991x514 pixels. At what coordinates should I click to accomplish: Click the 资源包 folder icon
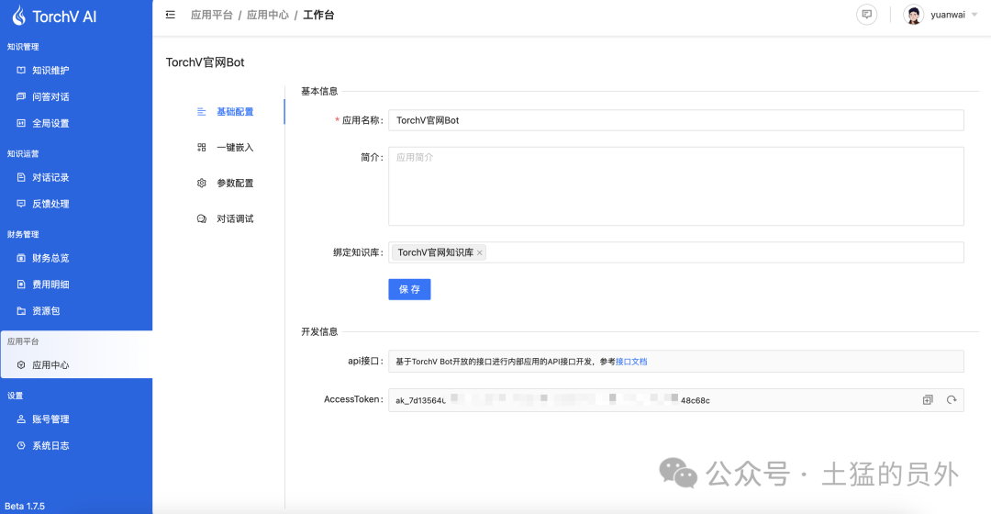(21, 311)
